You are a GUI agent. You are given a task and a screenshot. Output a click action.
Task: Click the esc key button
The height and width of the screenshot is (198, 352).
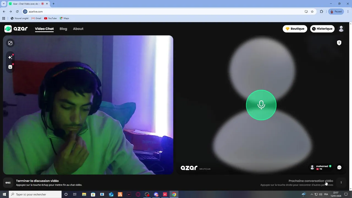pos(8,183)
